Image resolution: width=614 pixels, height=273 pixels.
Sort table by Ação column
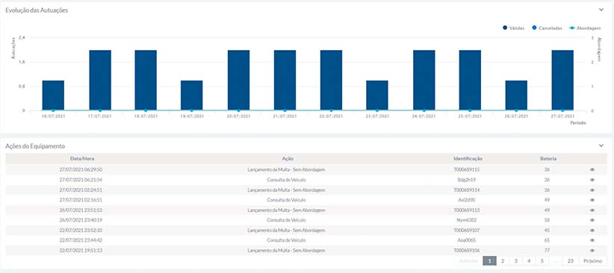[288, 159]
